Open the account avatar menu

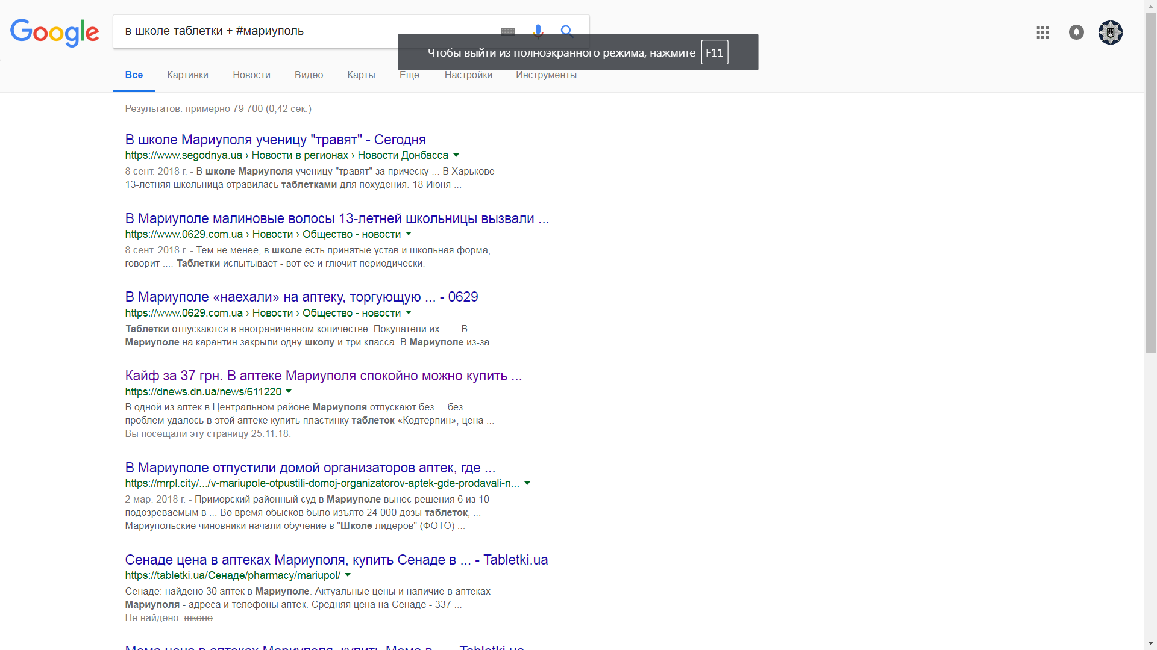click(1111, 32)
